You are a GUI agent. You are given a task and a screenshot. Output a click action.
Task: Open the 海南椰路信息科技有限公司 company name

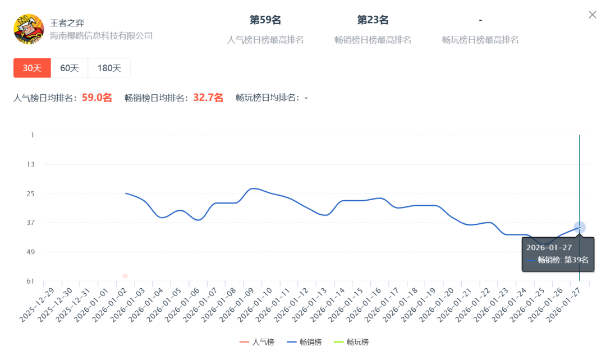(x=101, y=35)
